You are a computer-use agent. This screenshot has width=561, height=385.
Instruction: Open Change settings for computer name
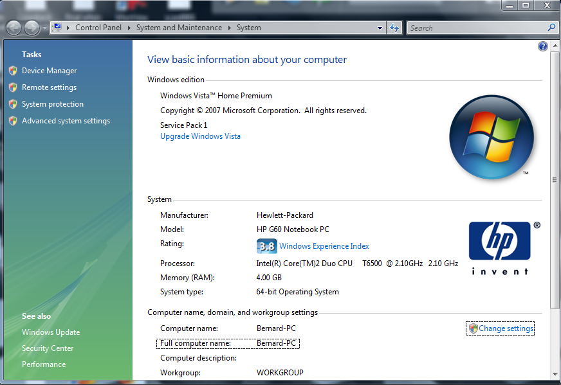(506, 328)
